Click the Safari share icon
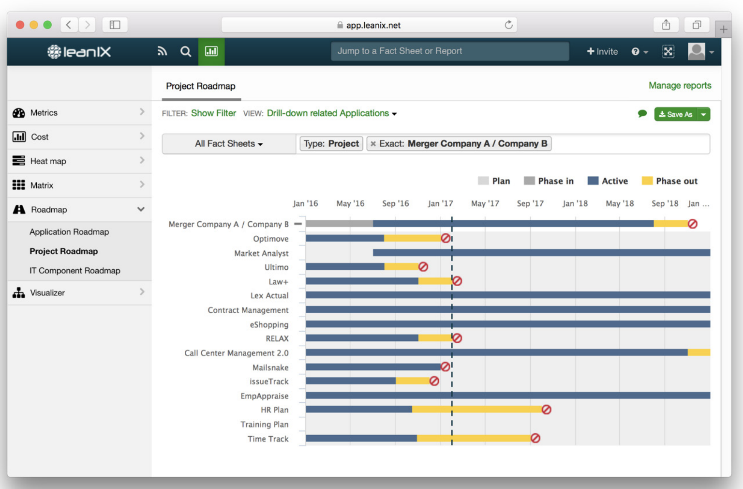Screen dimensions: 743x489 pos(666,25)
